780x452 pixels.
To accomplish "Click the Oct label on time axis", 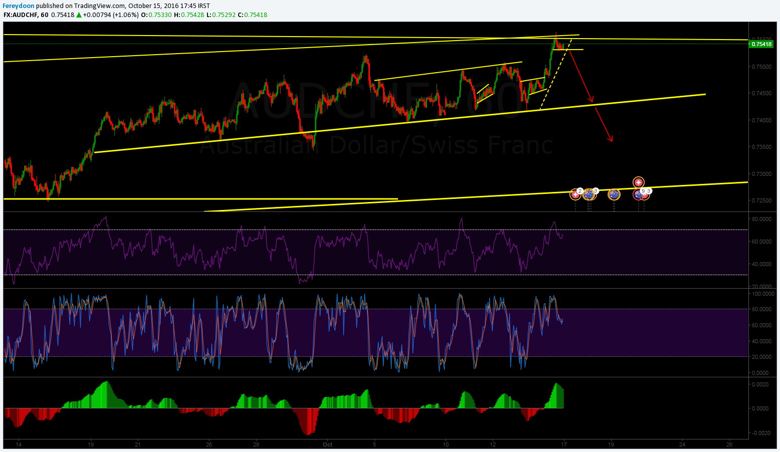I will [x=328, y=444].
